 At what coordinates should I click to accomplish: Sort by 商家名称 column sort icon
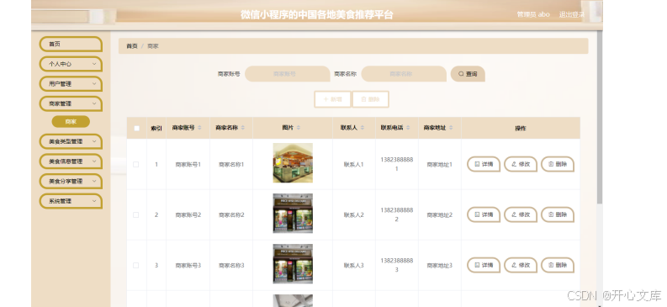click(243, 128)
